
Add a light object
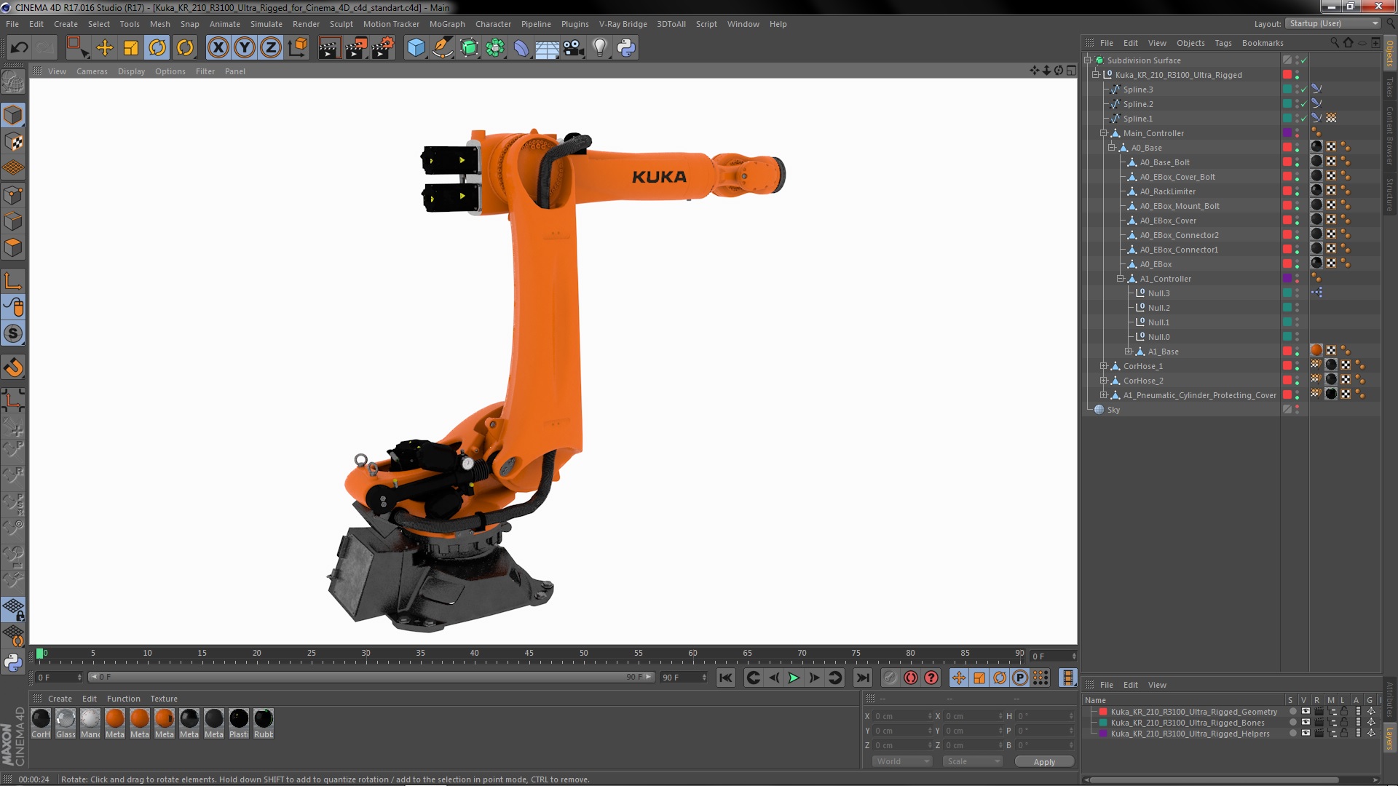600,48
